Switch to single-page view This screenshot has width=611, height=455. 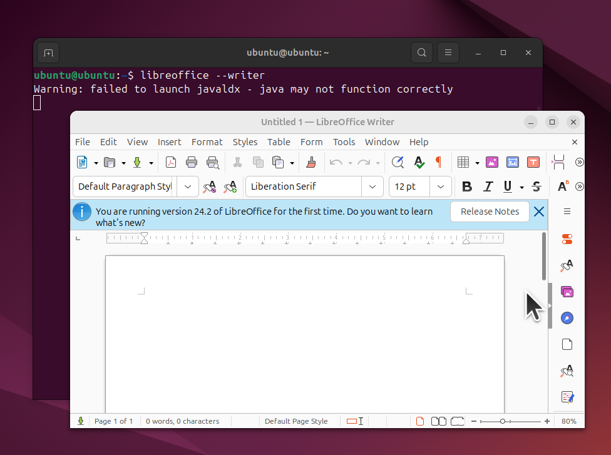pos(420,421)
